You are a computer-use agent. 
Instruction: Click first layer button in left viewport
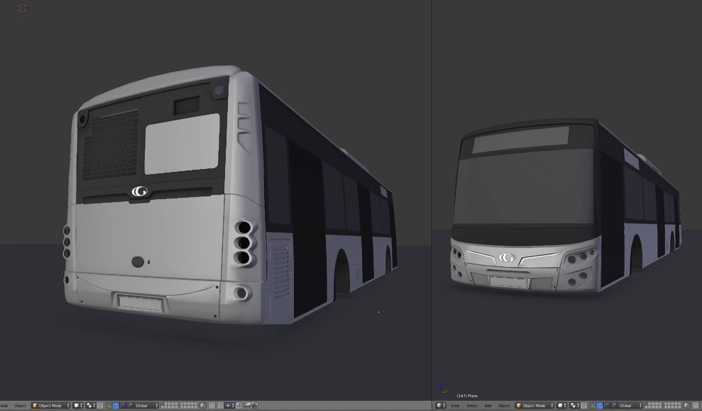click(x=163, y=404)
